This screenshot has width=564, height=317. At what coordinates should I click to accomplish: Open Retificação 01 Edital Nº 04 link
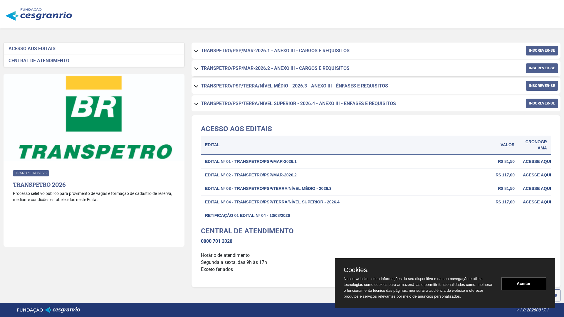(247, 215)
